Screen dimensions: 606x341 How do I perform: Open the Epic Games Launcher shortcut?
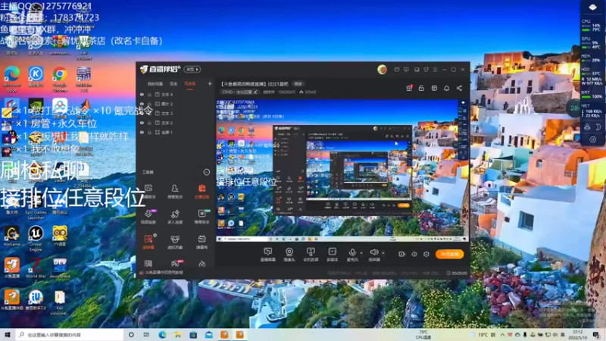pos(36,207)
